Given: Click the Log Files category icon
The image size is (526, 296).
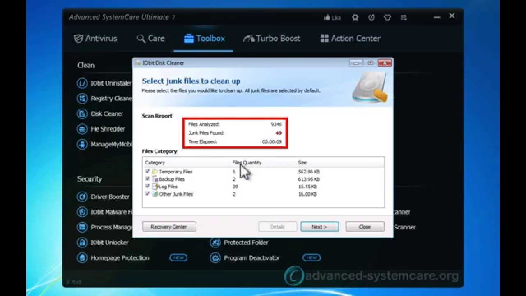Looking at the screenshot, I should (x=155, y=187).
